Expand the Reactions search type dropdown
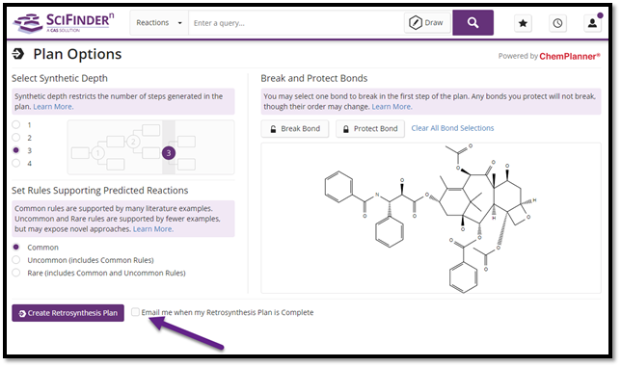 click(x=159, y=22)
